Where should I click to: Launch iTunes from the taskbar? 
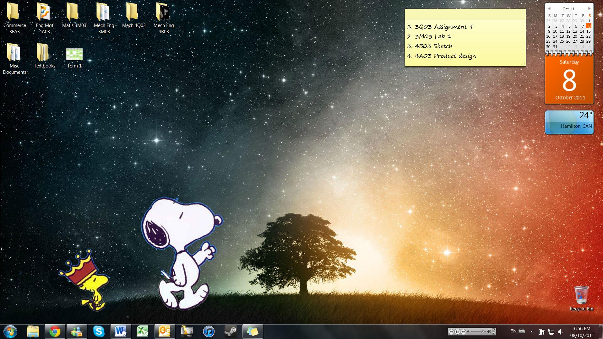(209, 331)
